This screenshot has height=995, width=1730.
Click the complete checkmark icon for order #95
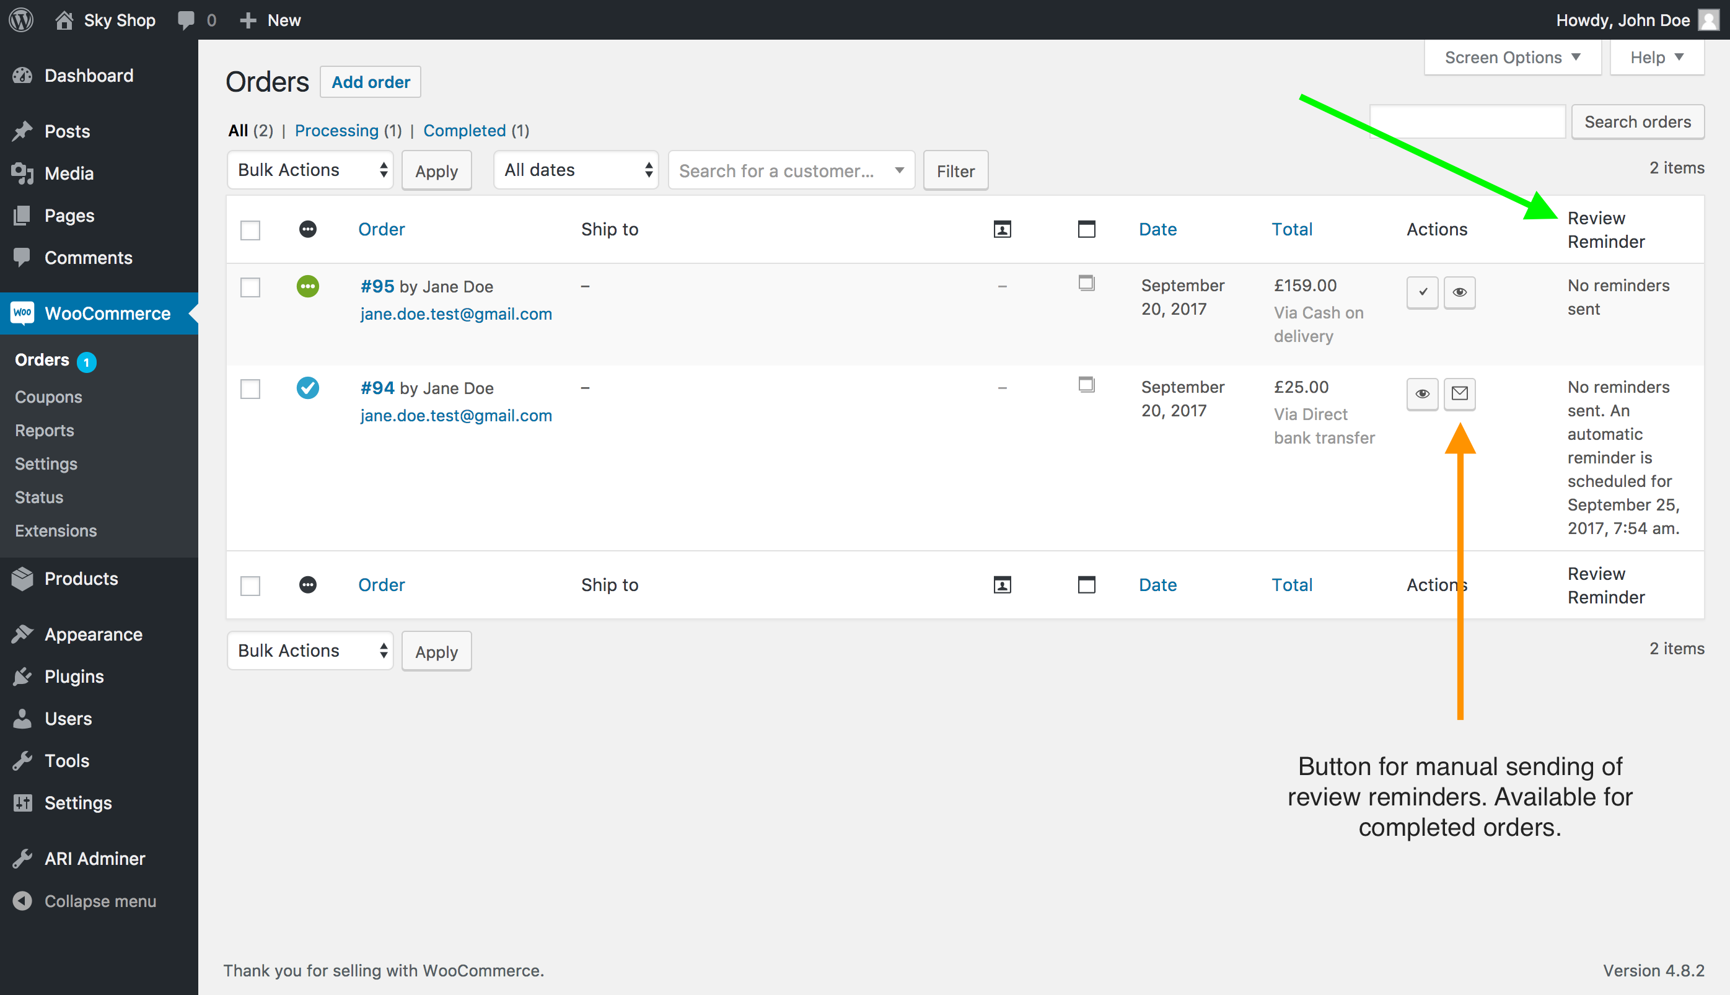point(1423,292)
